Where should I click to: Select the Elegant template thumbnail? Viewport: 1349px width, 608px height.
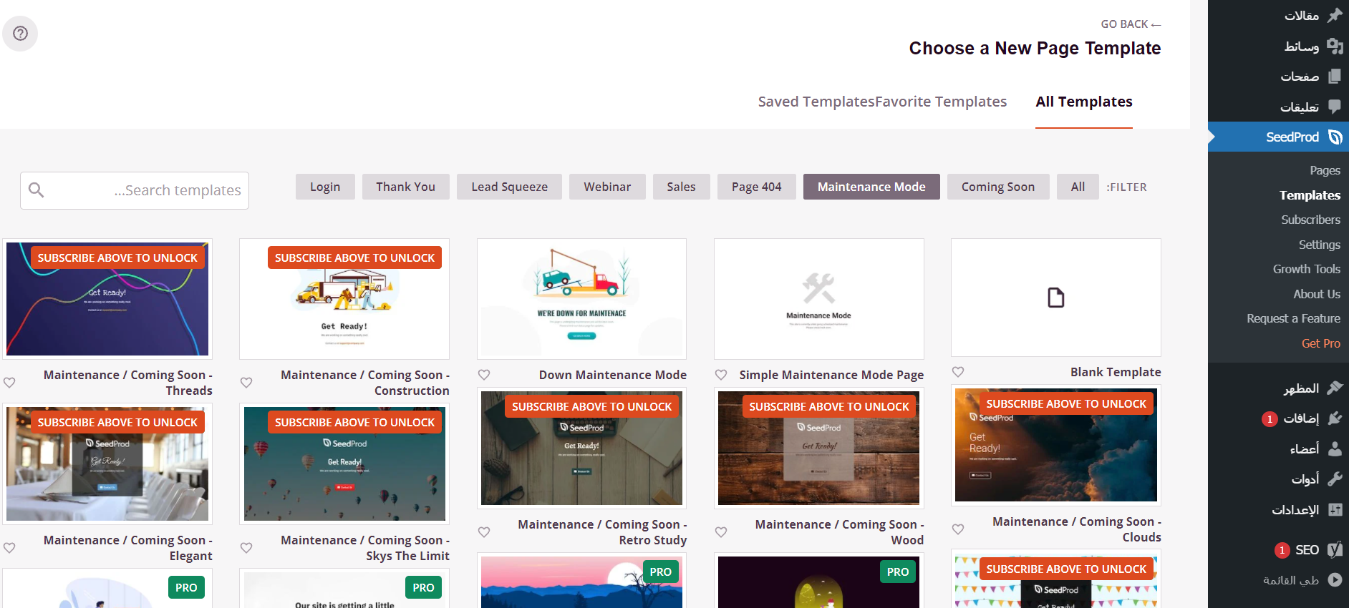point(107,464)
